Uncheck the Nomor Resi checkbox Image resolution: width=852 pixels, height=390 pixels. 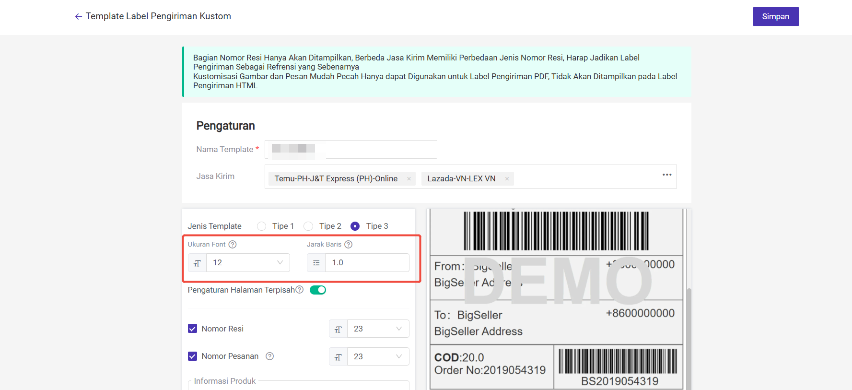(193, 329)
